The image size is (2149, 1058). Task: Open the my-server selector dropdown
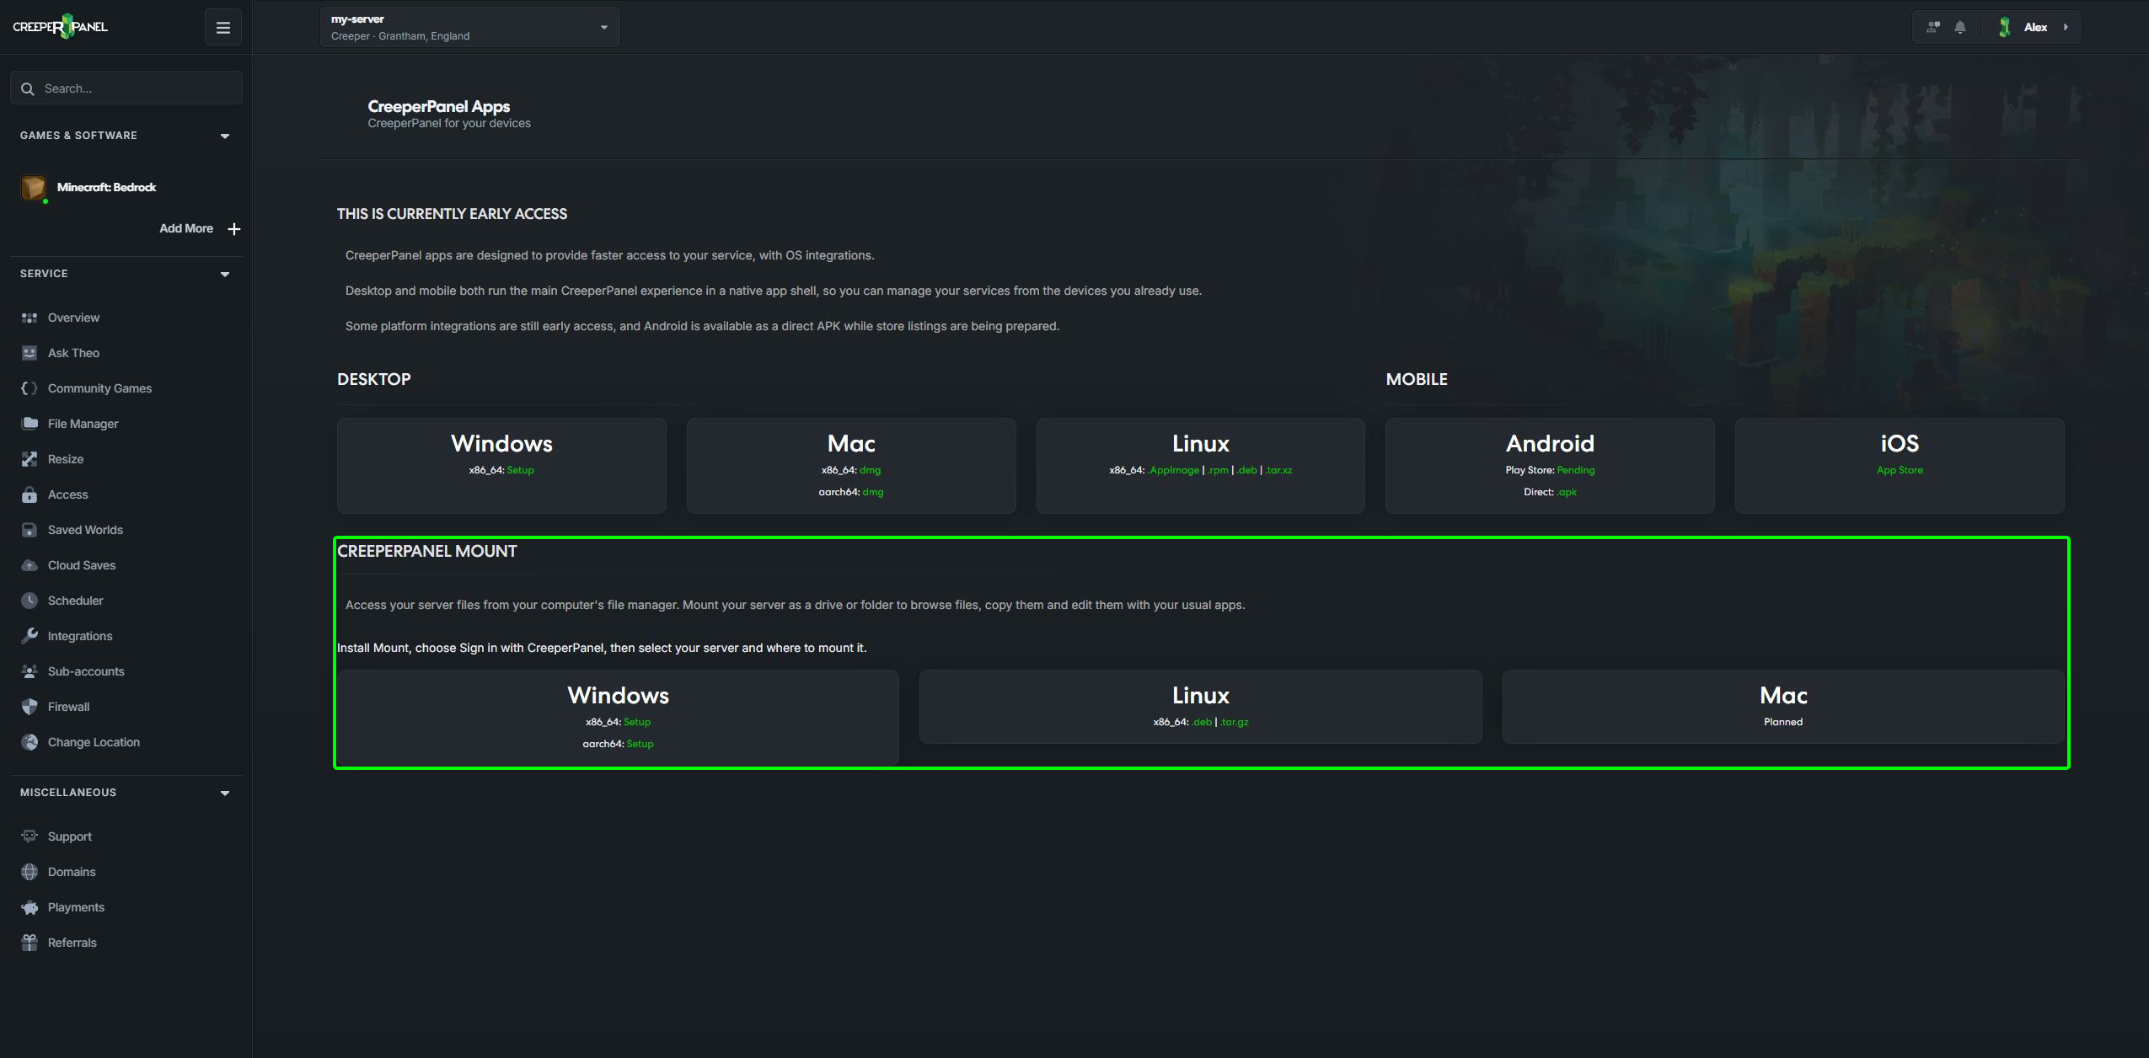(x=470, y=27)
